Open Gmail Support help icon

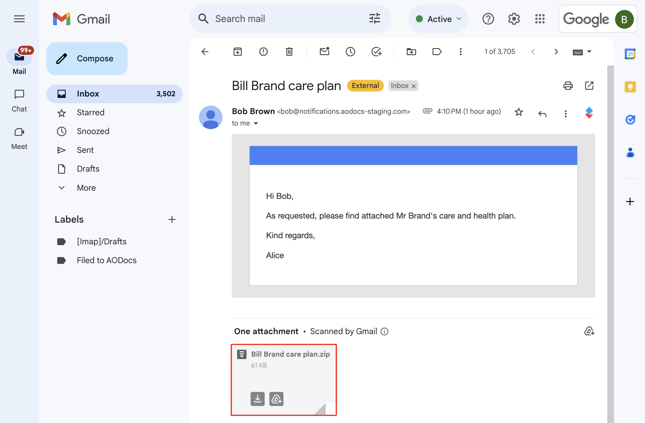pyautogui.click(x=488, y=19)
